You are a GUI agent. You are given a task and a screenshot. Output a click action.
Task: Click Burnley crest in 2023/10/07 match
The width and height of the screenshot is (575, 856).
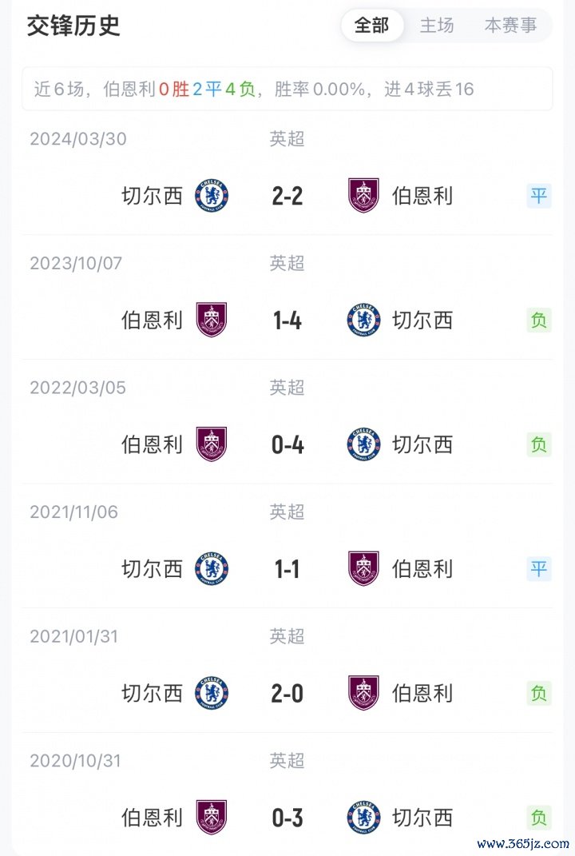[x=212, y=320]
